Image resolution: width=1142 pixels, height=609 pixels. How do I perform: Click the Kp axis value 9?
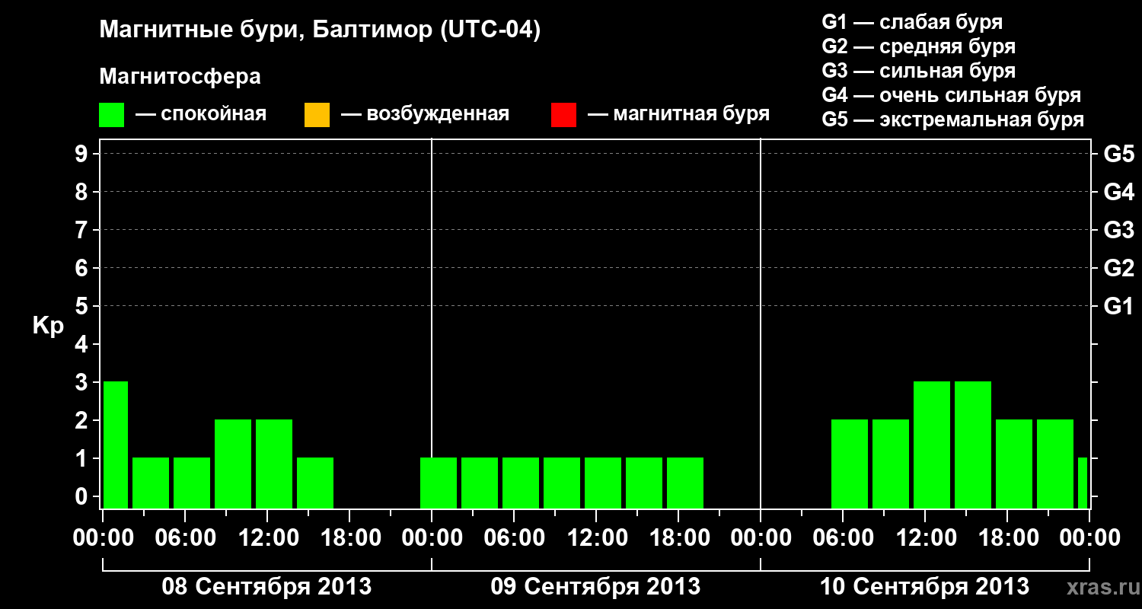tap(83, 154)
